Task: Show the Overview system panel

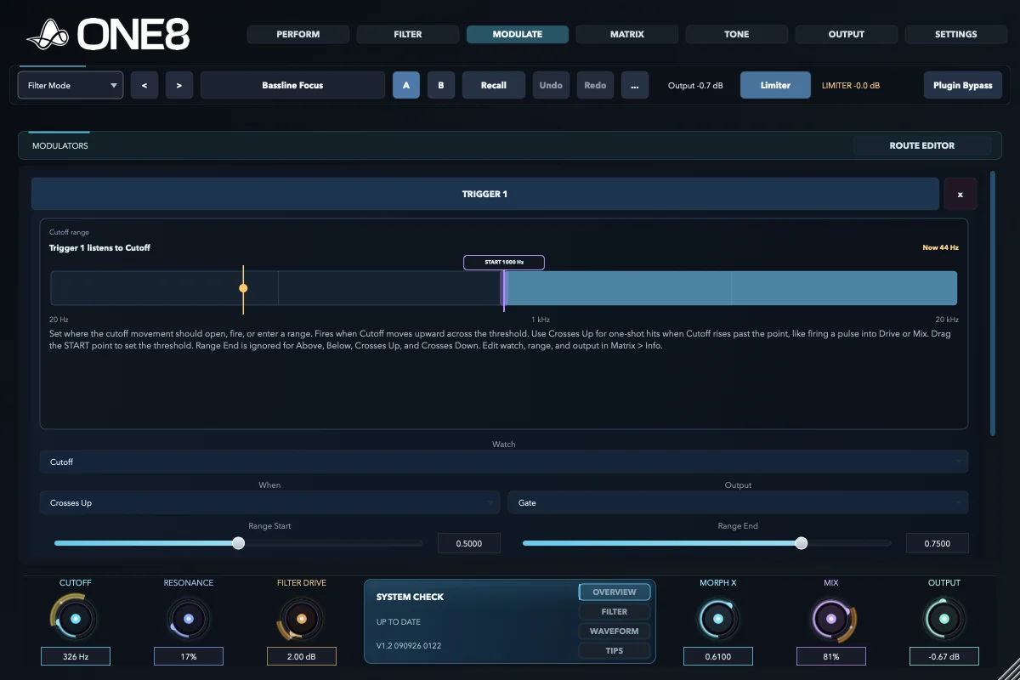Action: click(615, 592)
